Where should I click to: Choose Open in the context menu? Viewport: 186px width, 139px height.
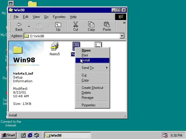(x=92, y=50)
